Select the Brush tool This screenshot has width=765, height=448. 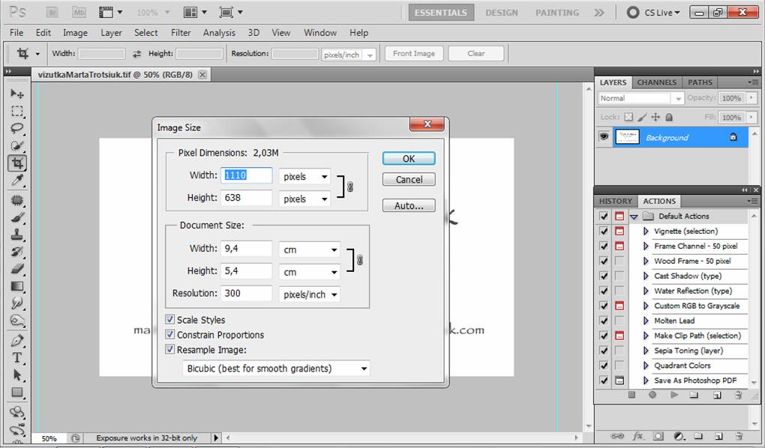17,217
